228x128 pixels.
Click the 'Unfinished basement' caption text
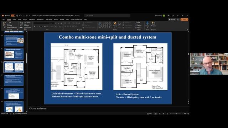(77, 94)
